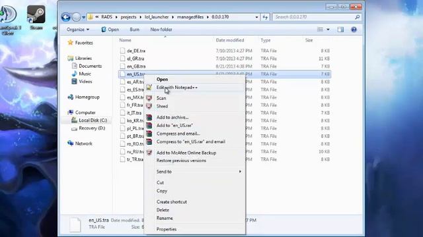423x237 pixels.
Task: Click the projects breadcrumb segment
Action: [x=128, y=17]
